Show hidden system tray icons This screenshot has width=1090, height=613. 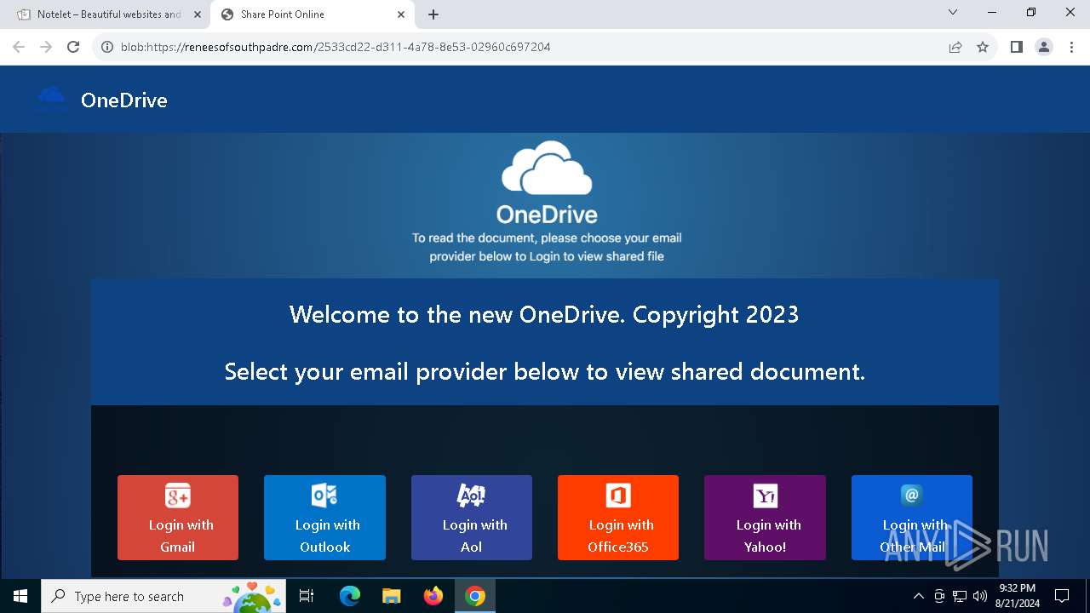[918, 596]
